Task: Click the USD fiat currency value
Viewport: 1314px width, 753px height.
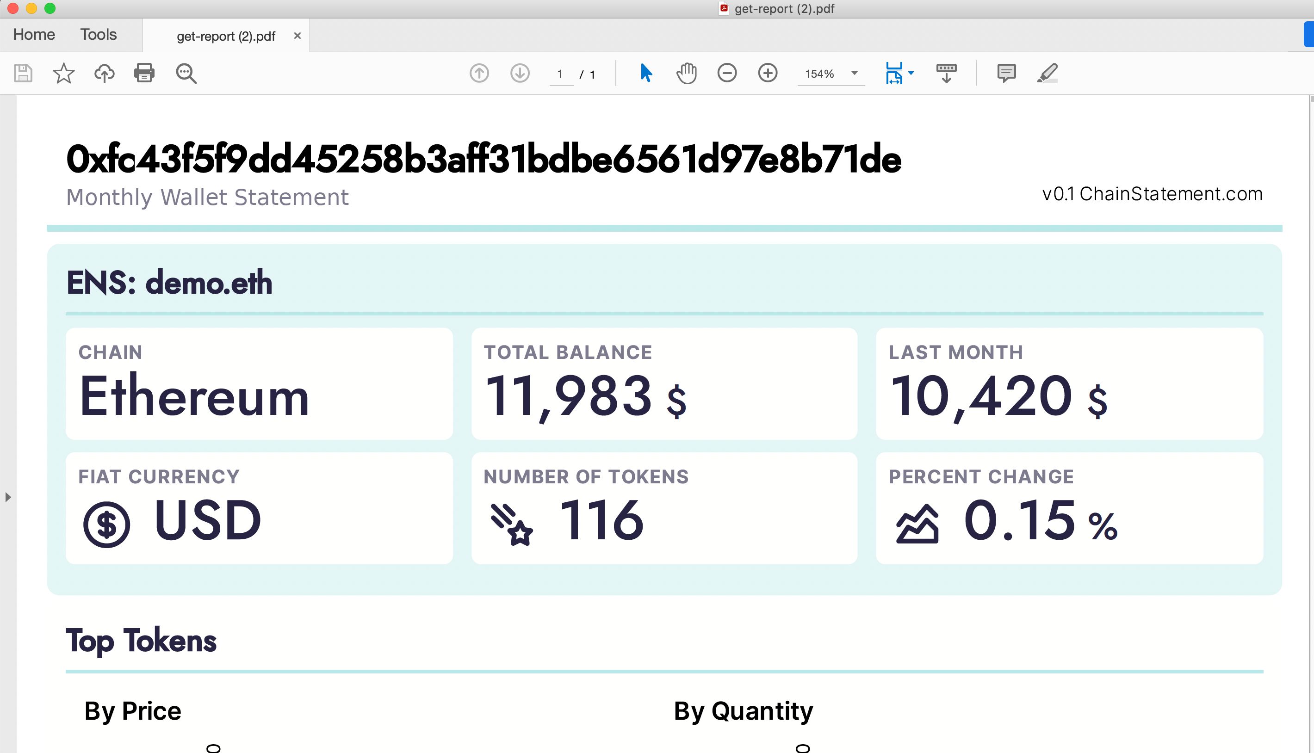Action: pyautogui.click(x=207, y=520)
